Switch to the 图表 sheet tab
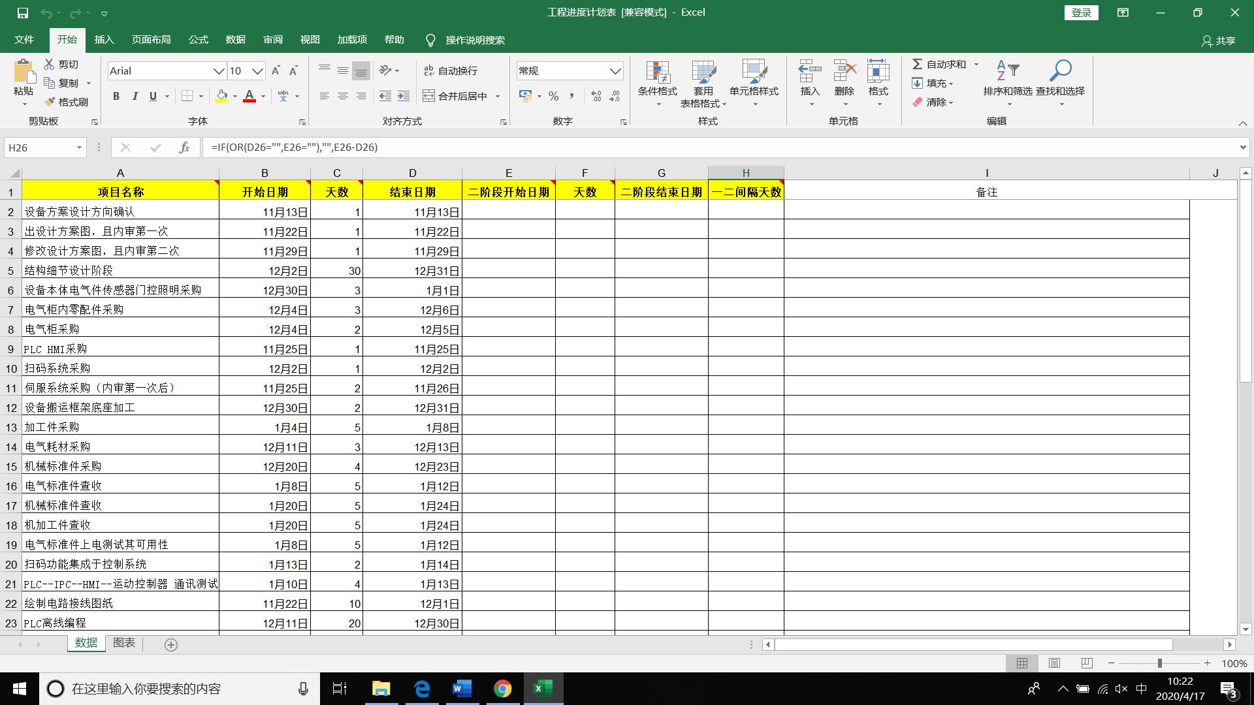 pyautogui.click(x=124, y=643)
